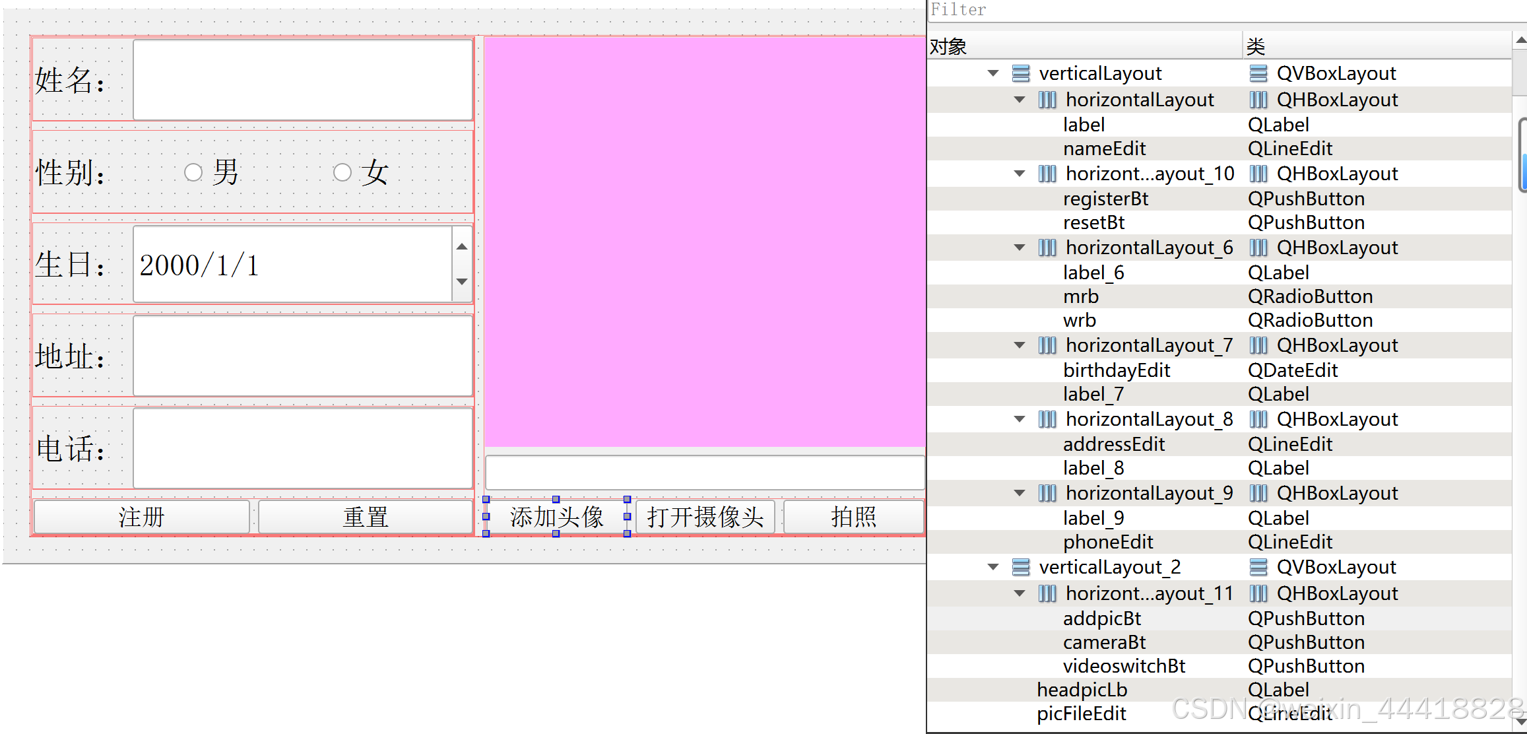Click horizontalLayout_8 layout icon
The image size is (1527, 734).
(x=1047, y=419)
